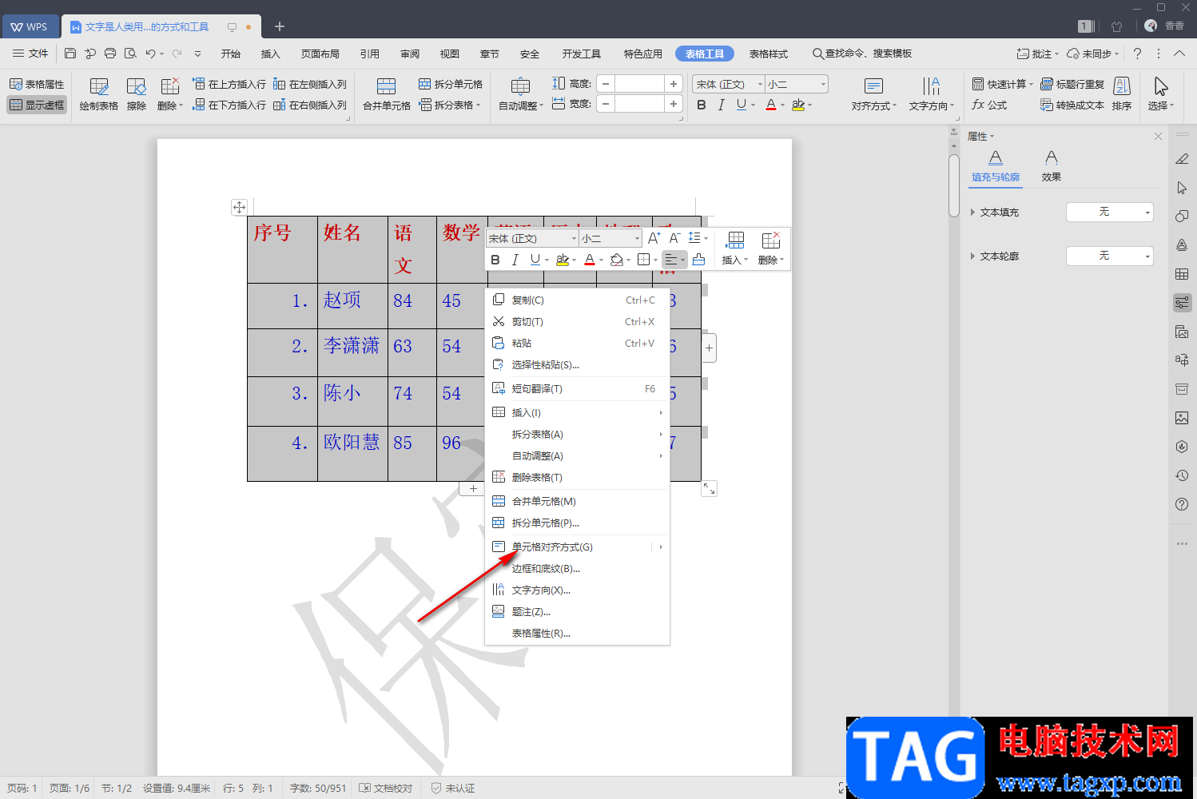This screenshot has width=1197, height=799.
Task: Expand the Text Outline section
Action: 972,256
